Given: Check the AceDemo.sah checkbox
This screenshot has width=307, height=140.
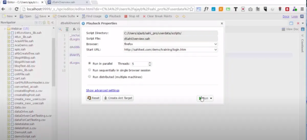Looking at the screenshot, I should click(x=12, y=45).
